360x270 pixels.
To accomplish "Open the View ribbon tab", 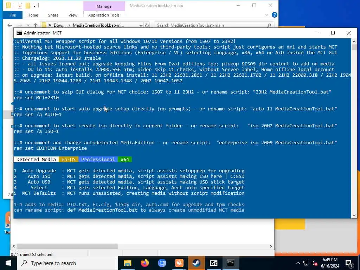I will click(73, 15).
